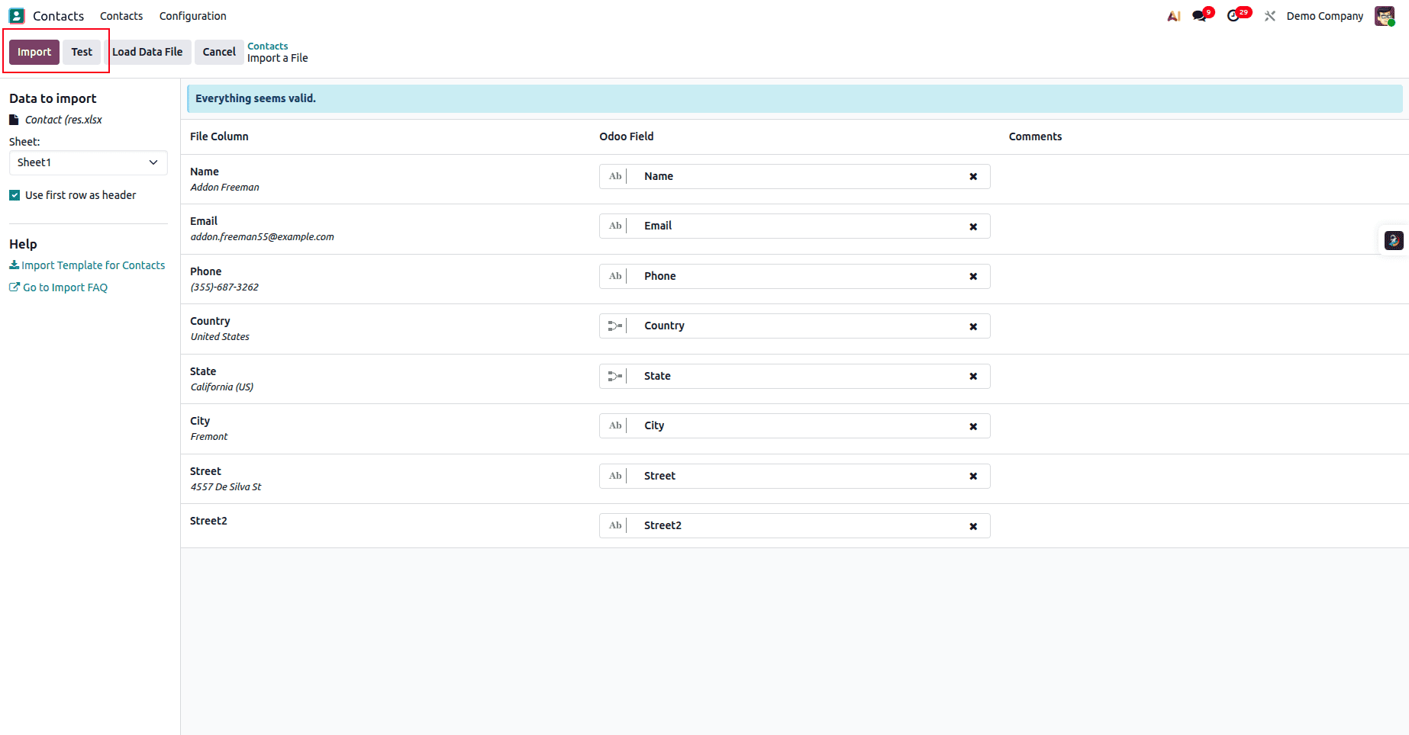Image resolution: width=1409 pixels, height=735 pixels.
Task: Open the Contacts app icon in top left
Action: tap(17, 15)
